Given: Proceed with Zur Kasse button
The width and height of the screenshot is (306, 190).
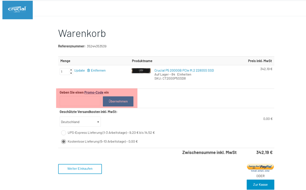Looking at the screenshot, I should click(261, 185).
